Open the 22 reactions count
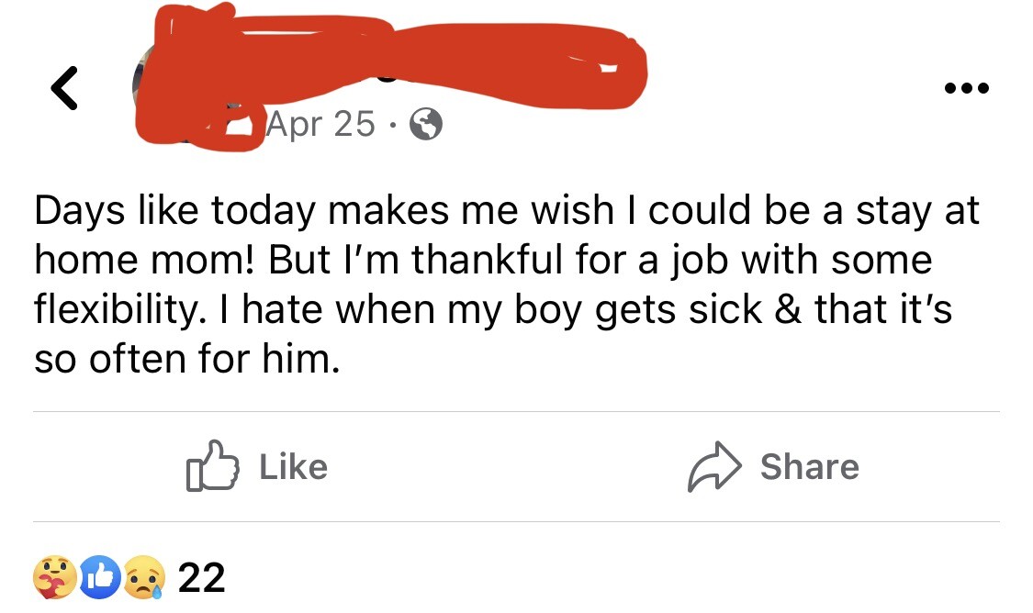 point(201,578)
